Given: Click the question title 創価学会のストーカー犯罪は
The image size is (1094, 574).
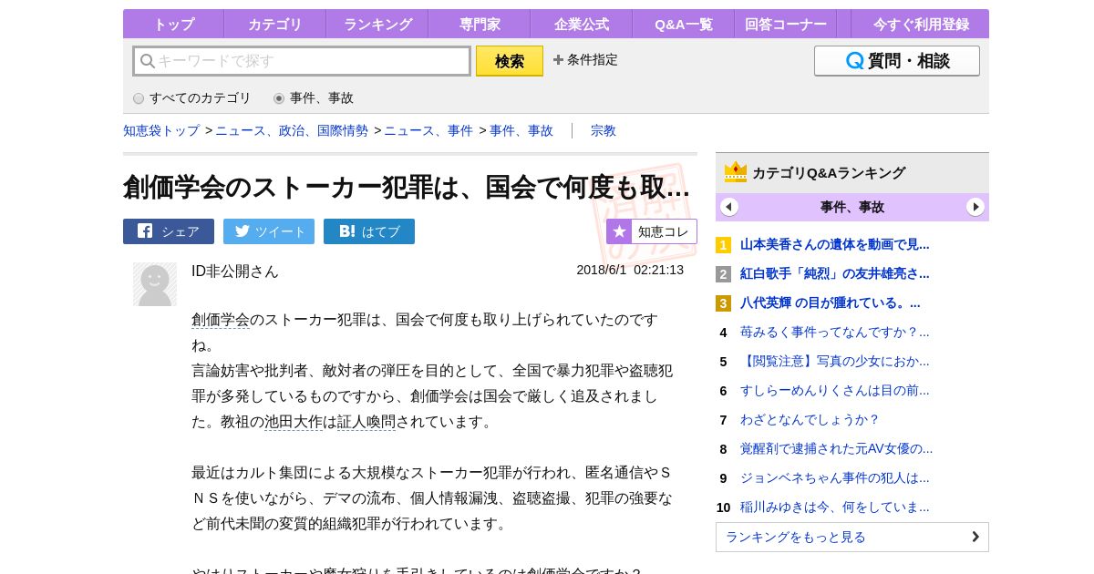Looking at the screenshot, I should pos(407,187).
